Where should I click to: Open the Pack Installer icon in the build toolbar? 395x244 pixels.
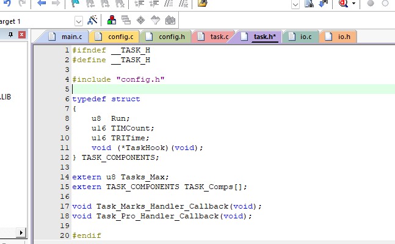pos(170,21)
